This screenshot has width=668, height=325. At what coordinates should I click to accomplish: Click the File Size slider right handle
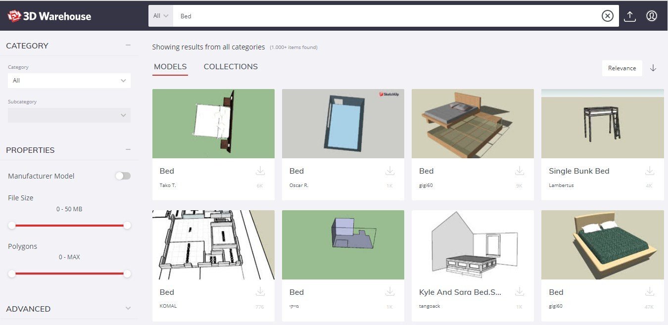point(127,226)
